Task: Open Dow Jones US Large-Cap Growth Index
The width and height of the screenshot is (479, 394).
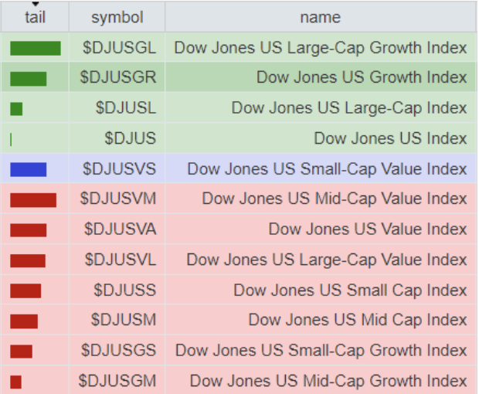Action: 320,48
